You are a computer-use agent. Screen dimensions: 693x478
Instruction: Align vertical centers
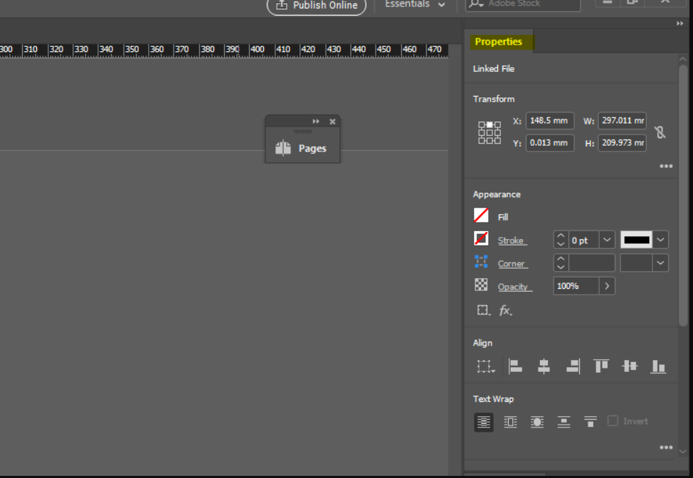630,366
